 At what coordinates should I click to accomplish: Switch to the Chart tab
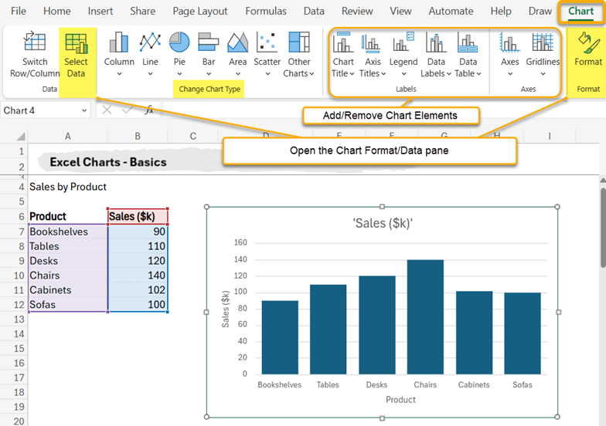click(x=580, y=11)
